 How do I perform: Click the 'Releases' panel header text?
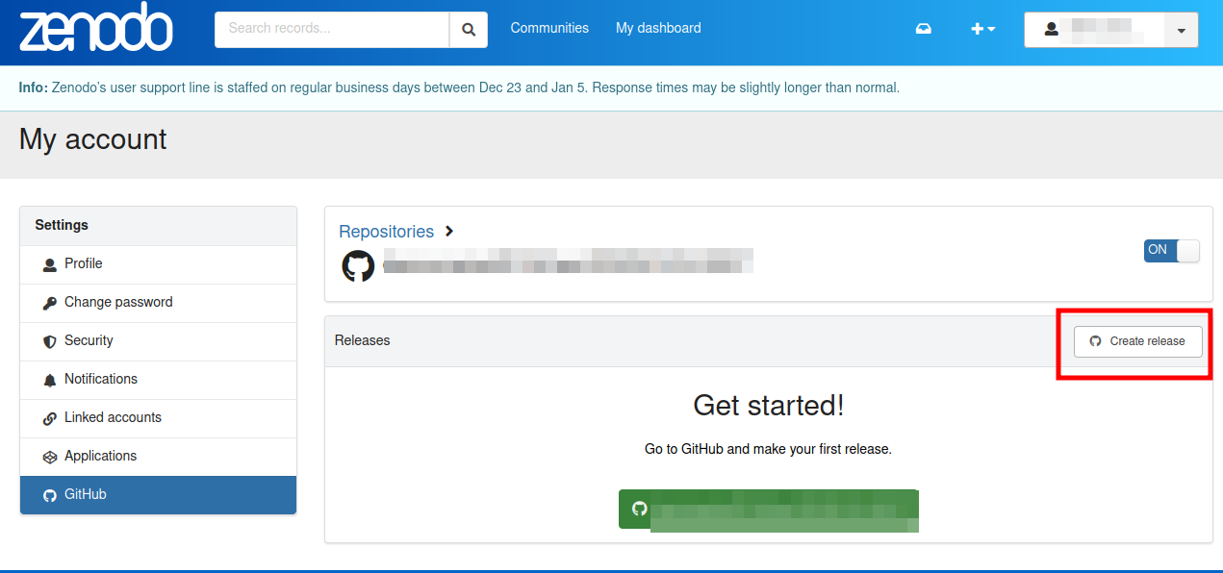pos(363,340)
